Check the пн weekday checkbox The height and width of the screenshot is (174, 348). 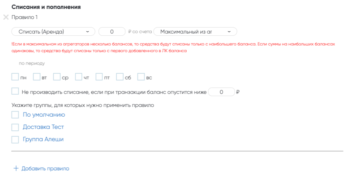point(15,77)
